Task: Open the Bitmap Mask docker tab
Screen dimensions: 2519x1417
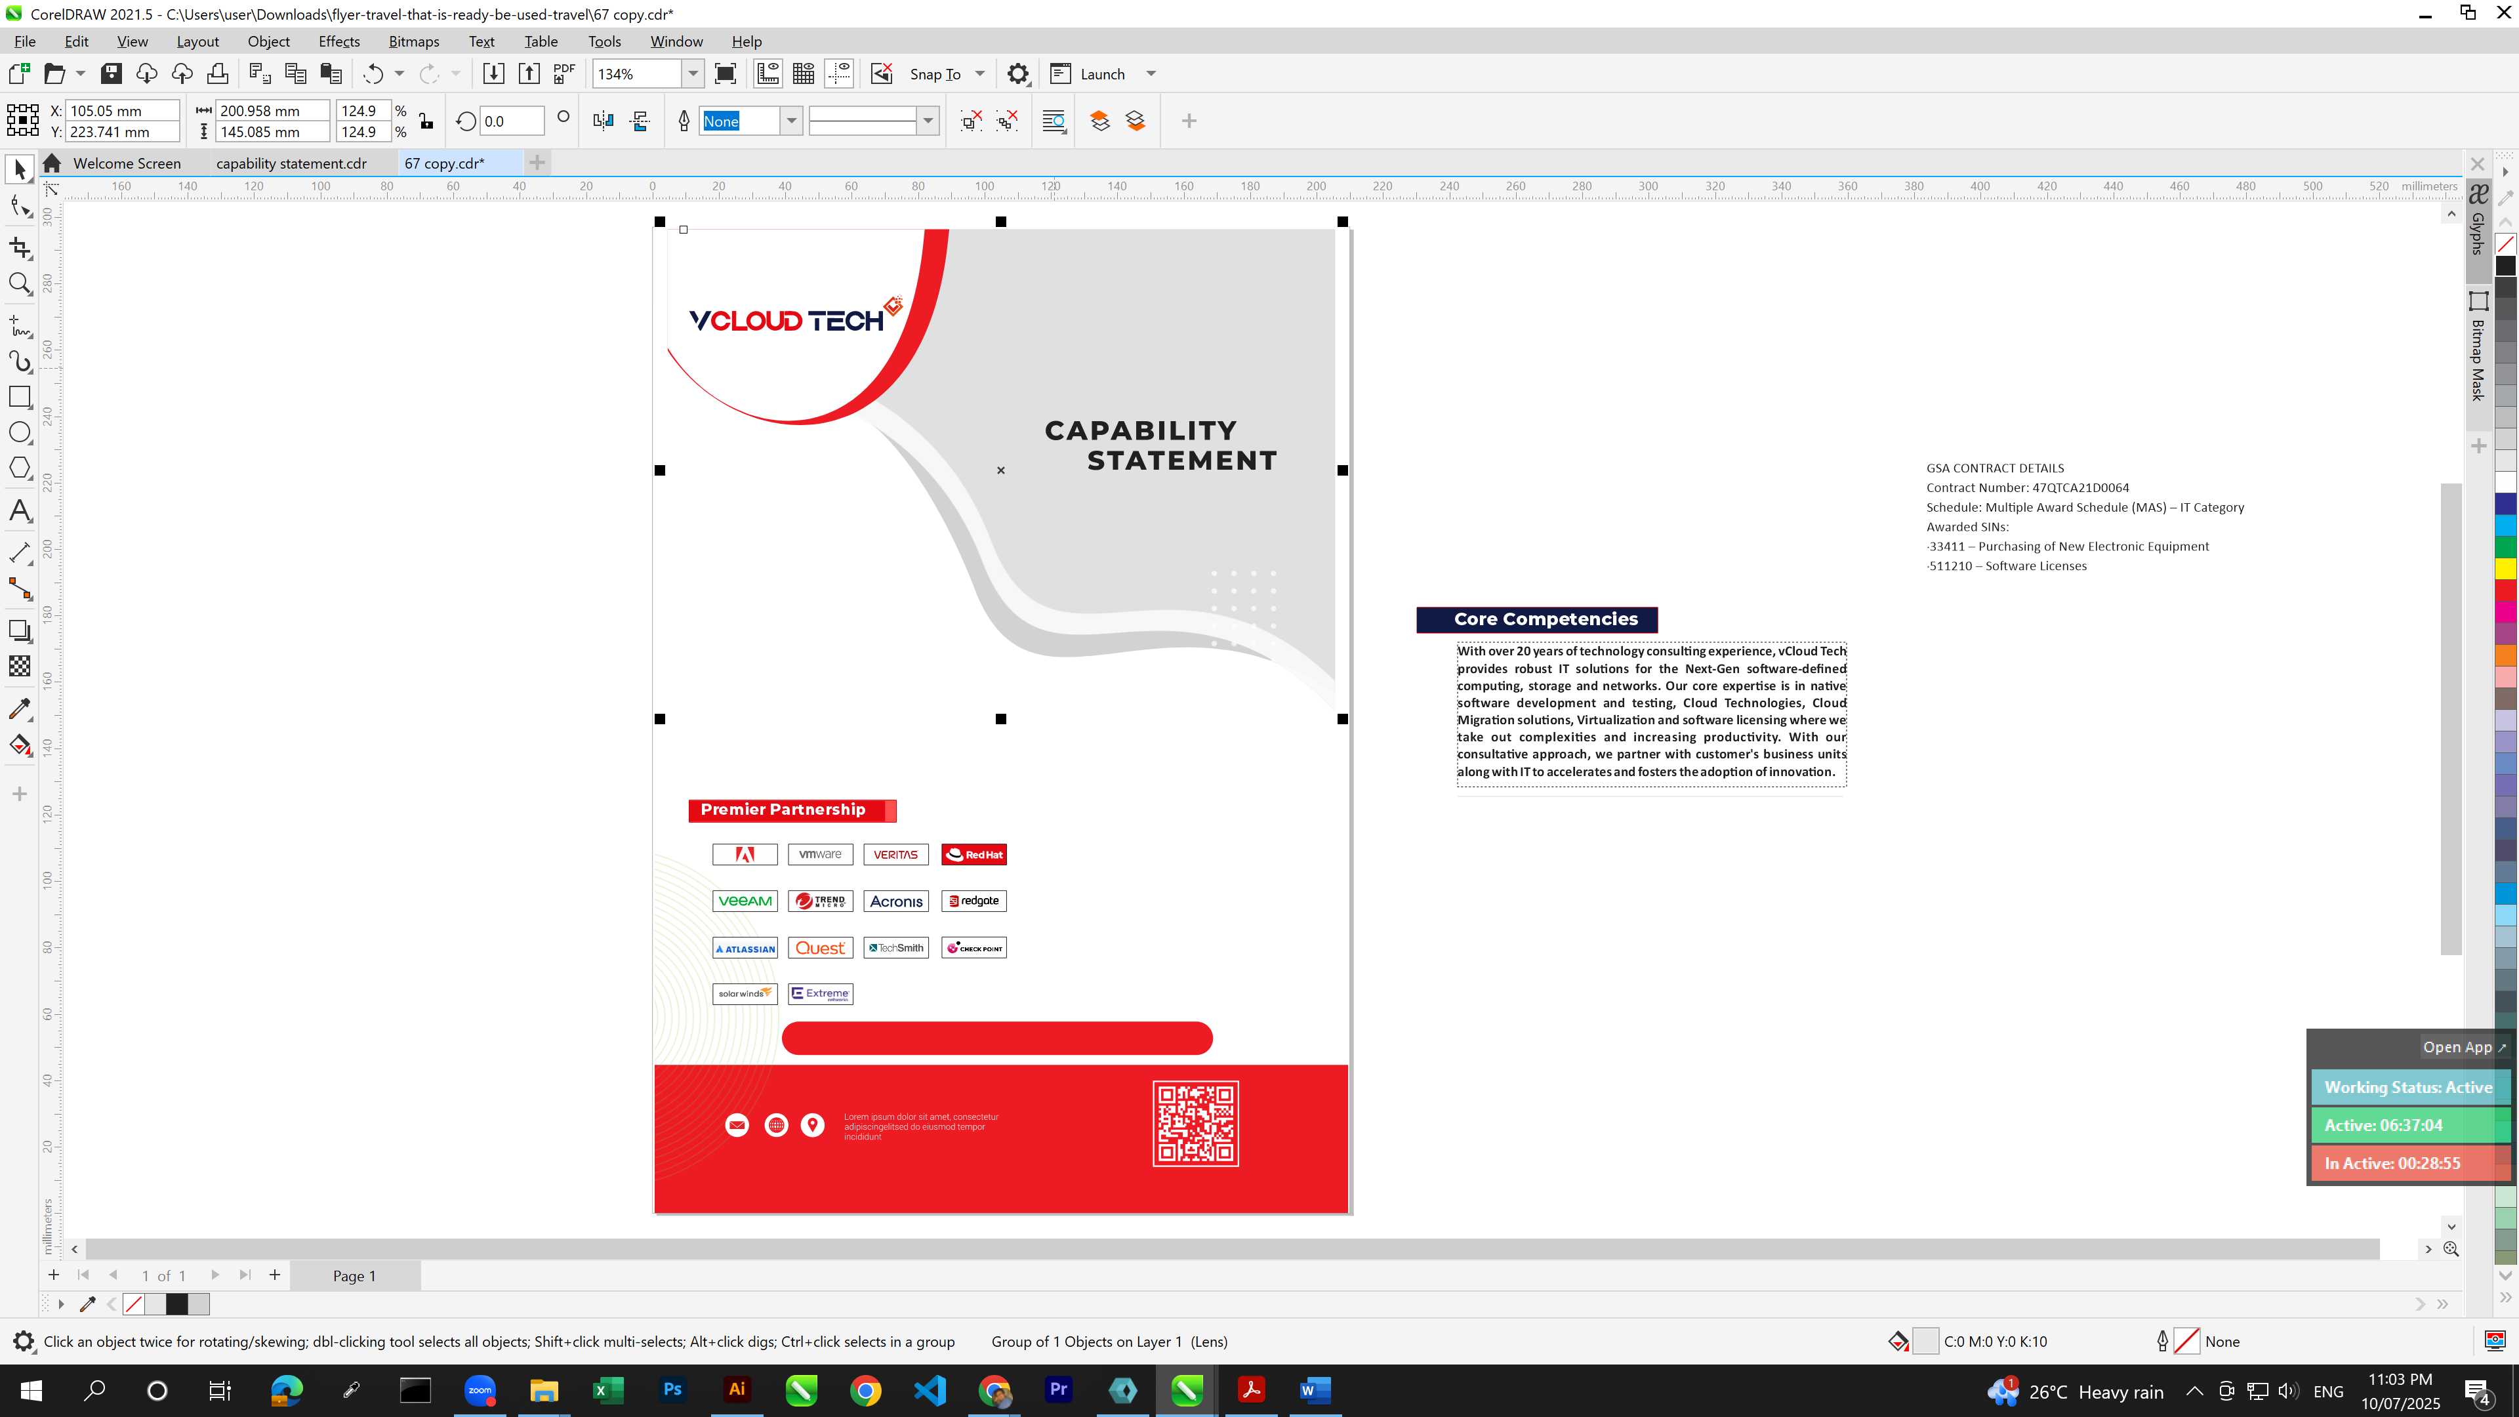Action: click(2478, 346)
